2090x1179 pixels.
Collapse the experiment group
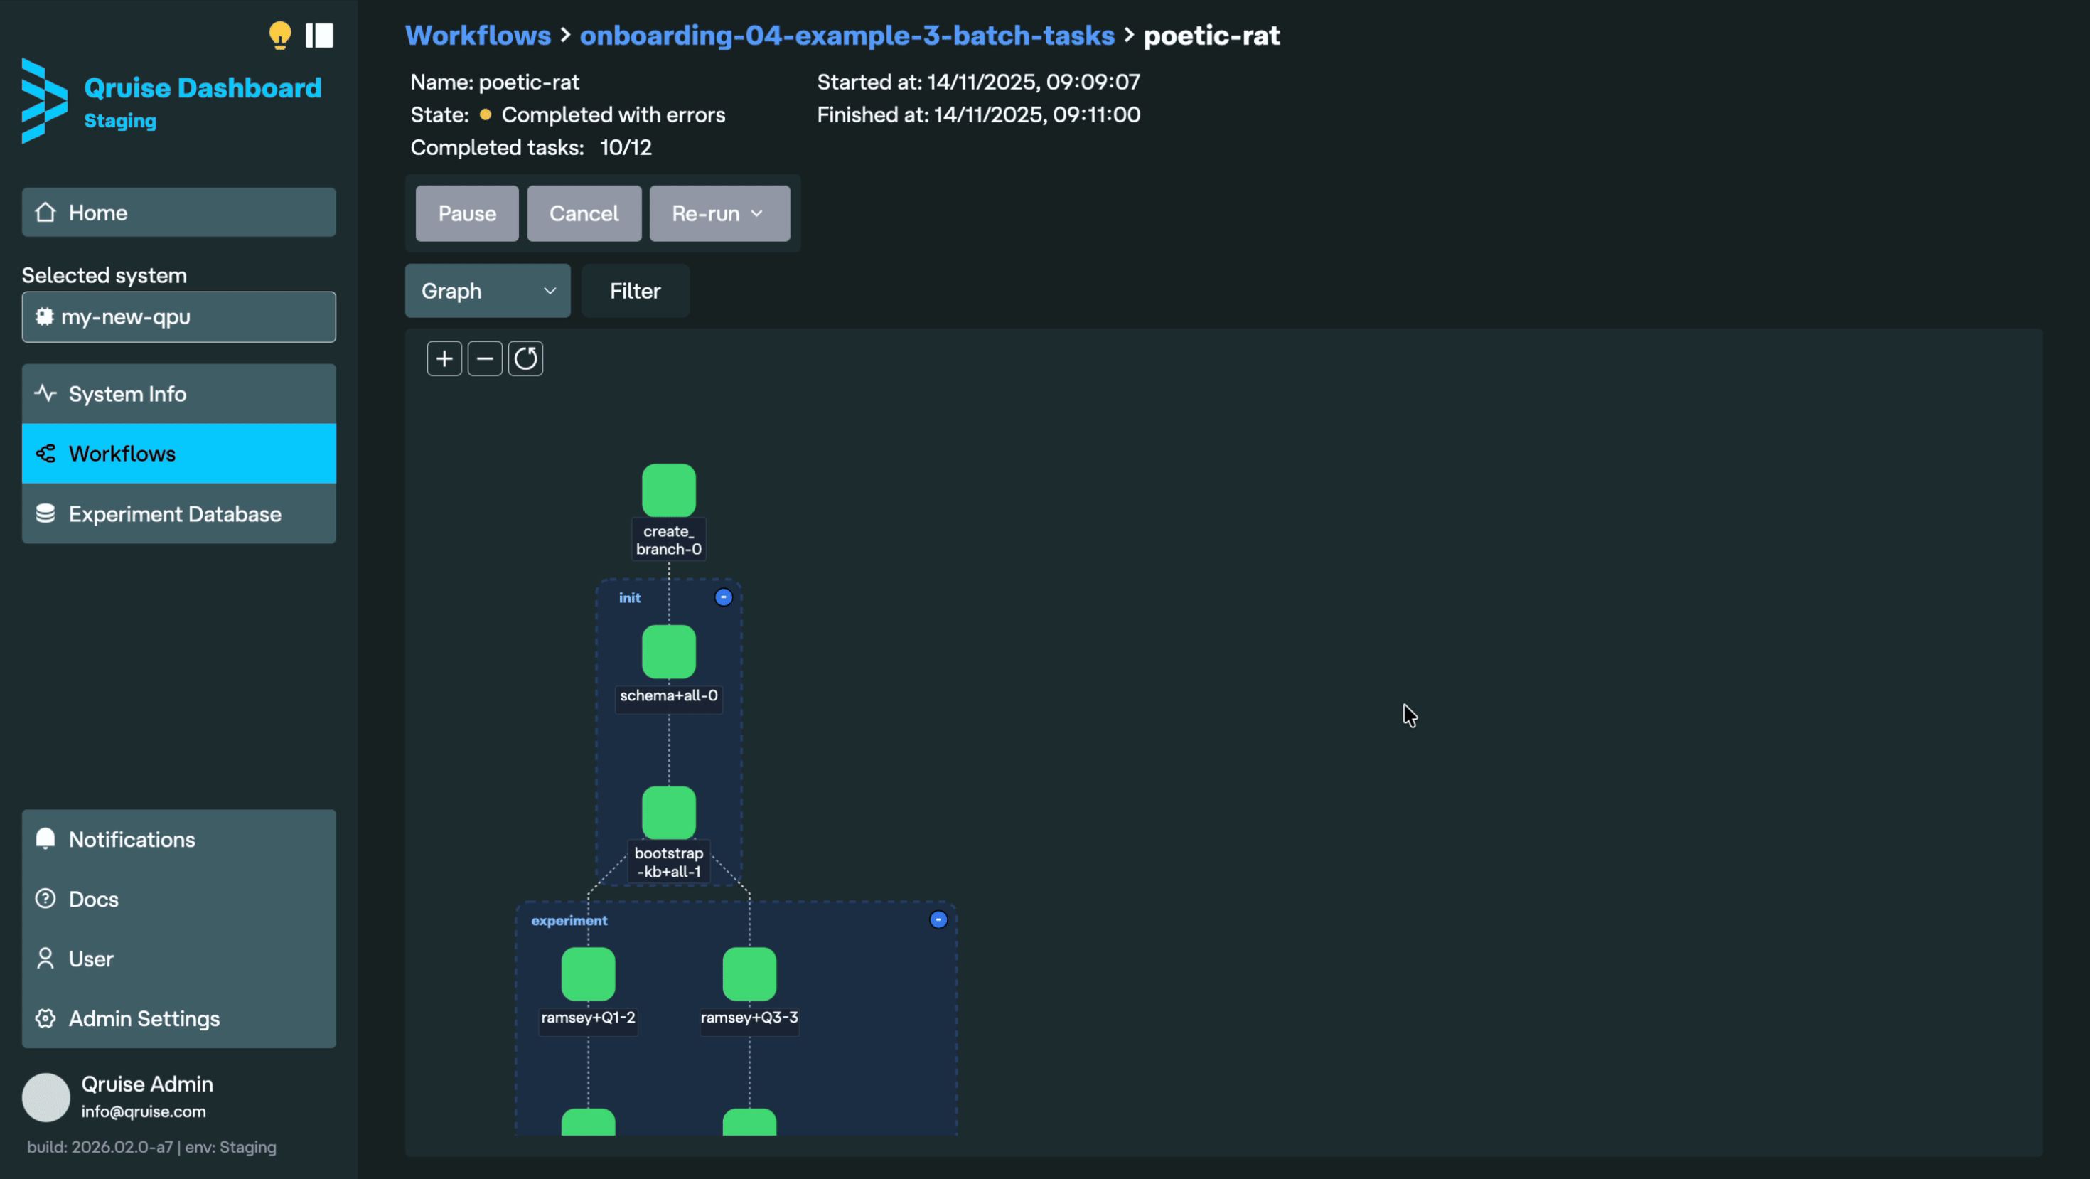[938, 920]
